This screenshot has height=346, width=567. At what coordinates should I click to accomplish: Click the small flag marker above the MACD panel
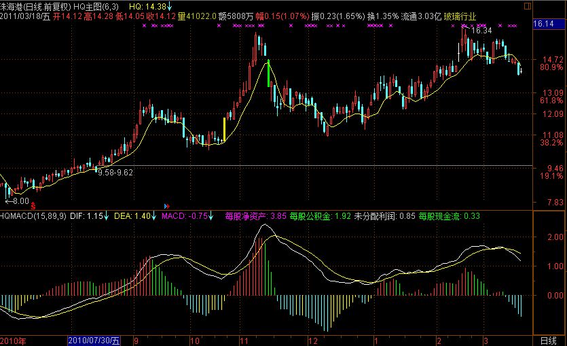[x=166, y=204]
